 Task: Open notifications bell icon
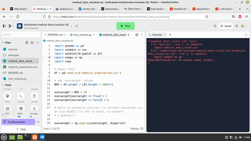[236, 26]
